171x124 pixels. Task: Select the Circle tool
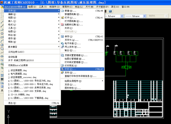[x=2, y=45]
